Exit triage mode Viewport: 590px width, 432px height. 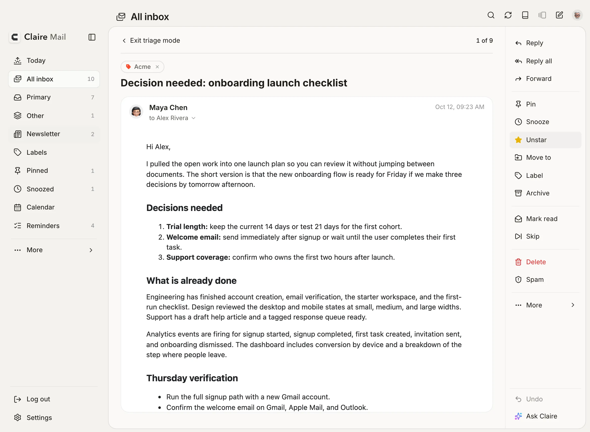151,40
